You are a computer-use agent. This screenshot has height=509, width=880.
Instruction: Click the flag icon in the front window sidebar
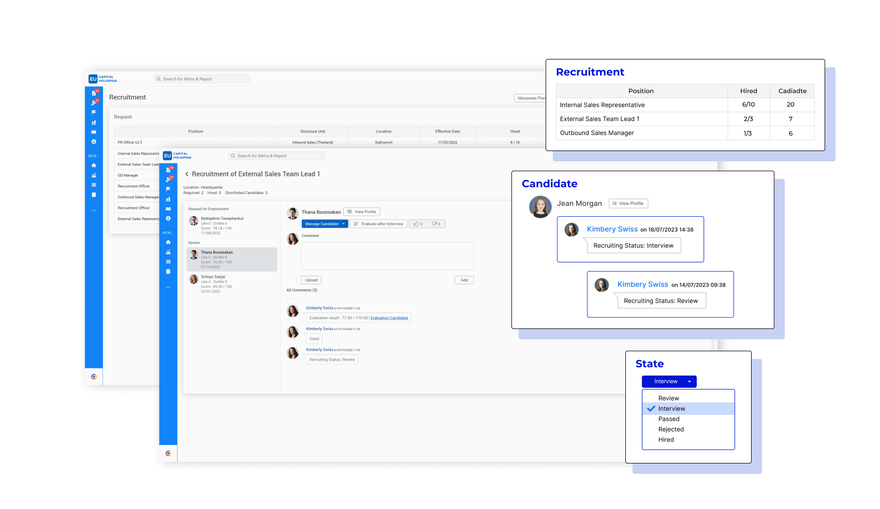click(168, 189)
